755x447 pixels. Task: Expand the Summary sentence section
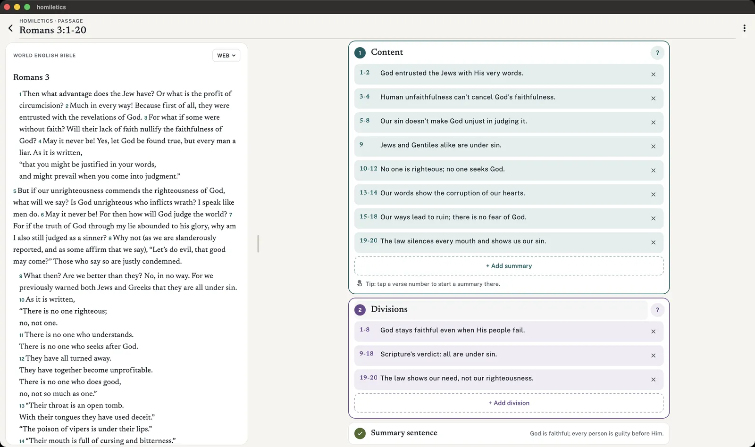[509, 433]
